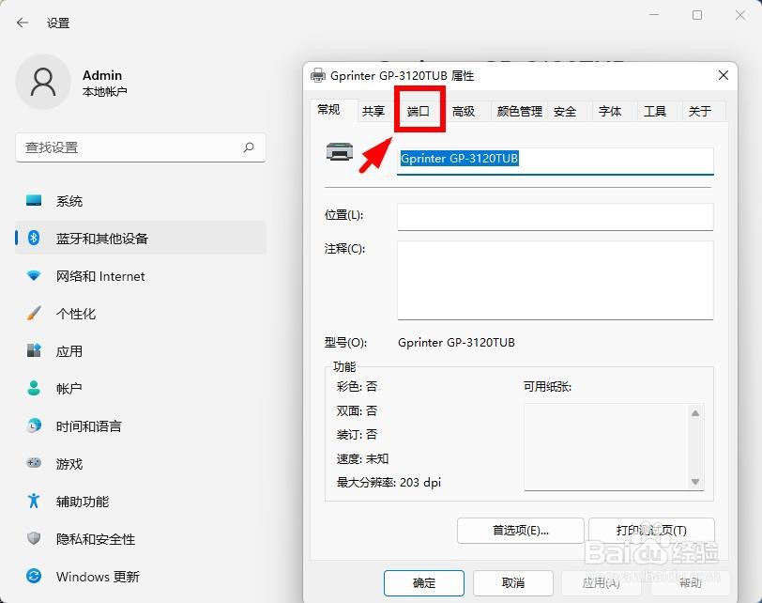Click the Bluetooth icon beside 蓝牙和其他设备
Screen dimensions: 762x603
click(x=34, y=238)
